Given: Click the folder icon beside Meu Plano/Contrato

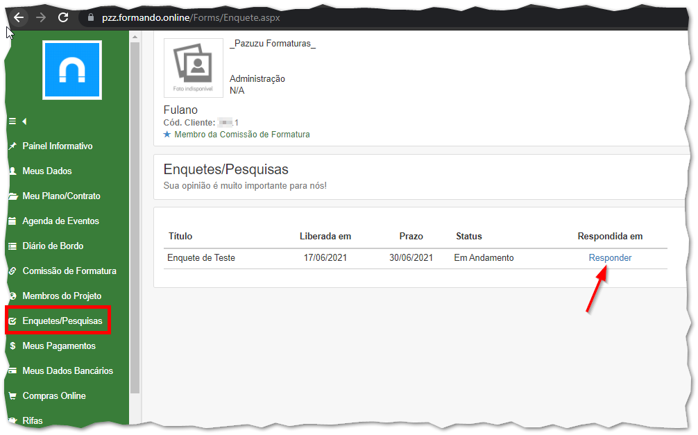Looking at the screenshot, I should coord(13,196).
